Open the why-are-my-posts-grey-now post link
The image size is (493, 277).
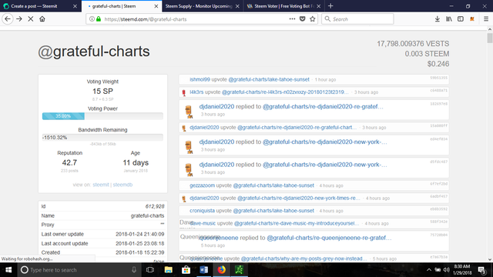(x=304, y=259)
